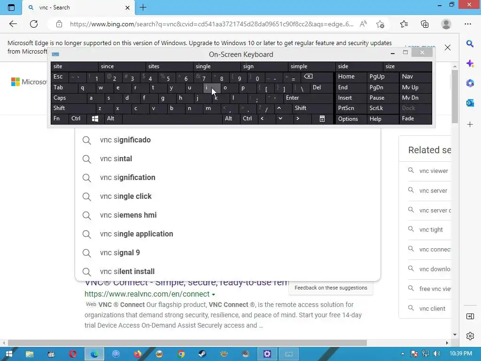Open the Outlook sidebar icon
This screenshot has height=361, width=481.
point(470,103)
